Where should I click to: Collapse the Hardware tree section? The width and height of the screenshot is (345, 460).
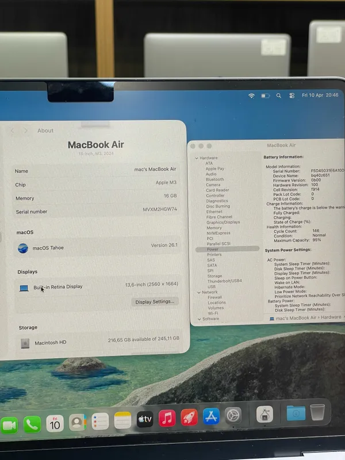(197, 158)
